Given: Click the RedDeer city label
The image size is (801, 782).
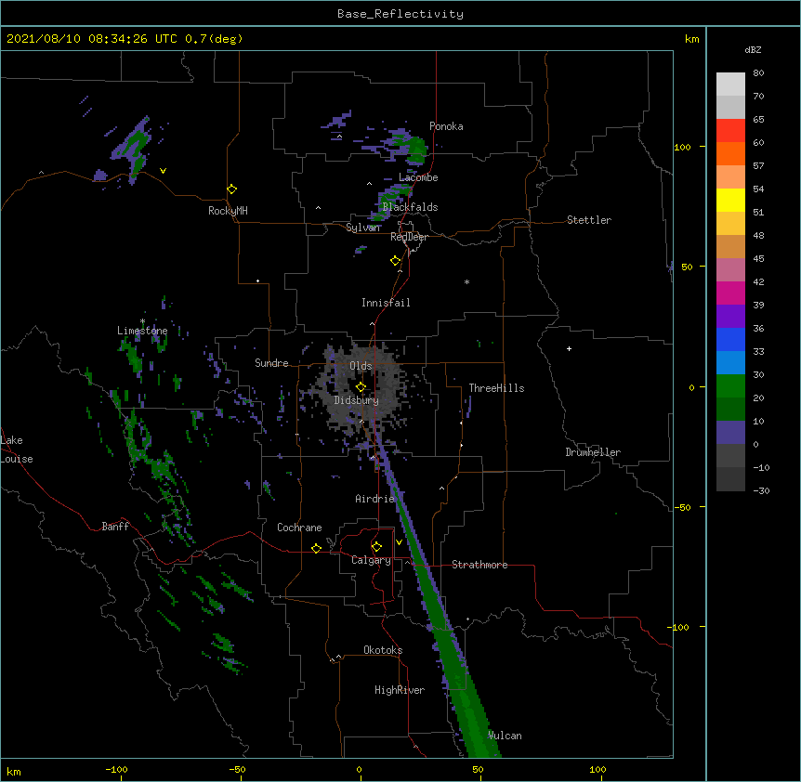Looking at the screenshot, I should point(409,237).
